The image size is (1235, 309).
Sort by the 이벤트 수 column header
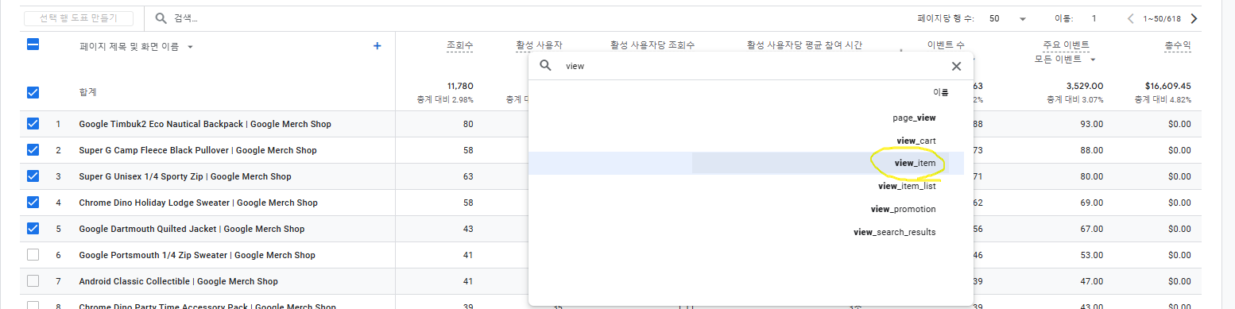946,45
